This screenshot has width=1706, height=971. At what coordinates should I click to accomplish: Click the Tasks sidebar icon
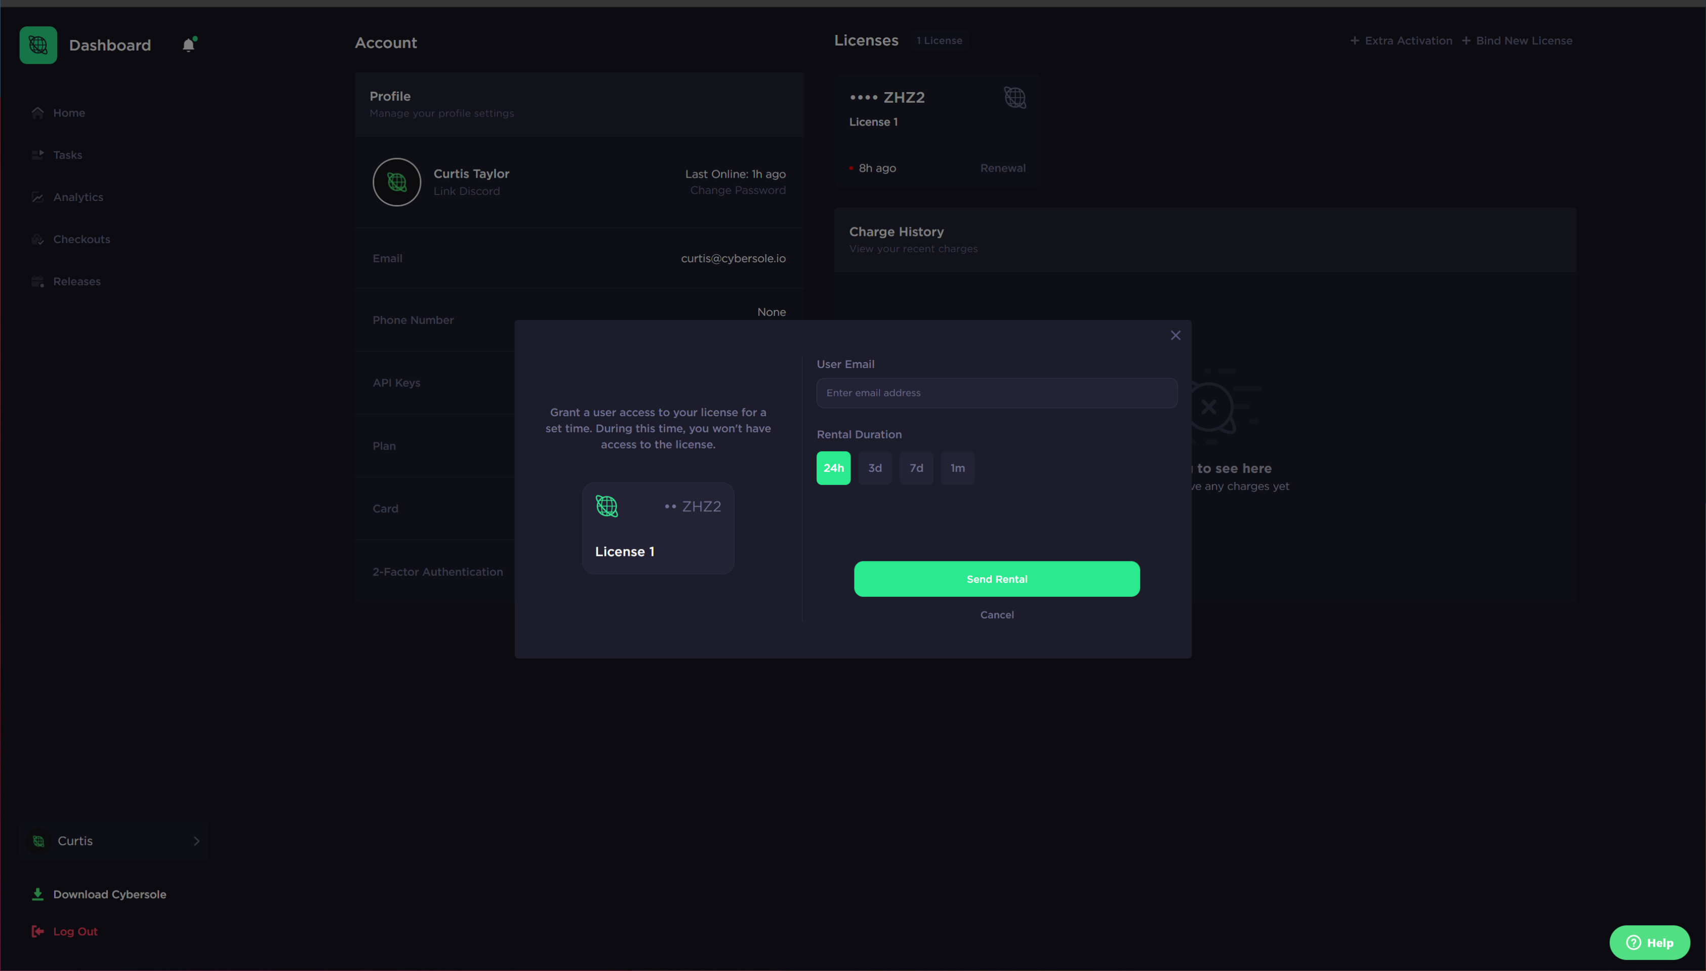coord(37,155)
